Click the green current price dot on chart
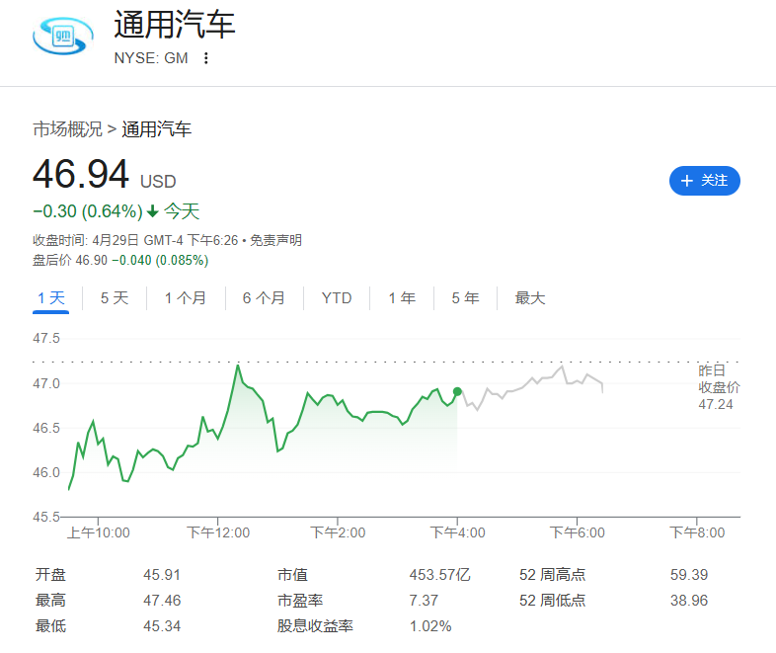 457,391
